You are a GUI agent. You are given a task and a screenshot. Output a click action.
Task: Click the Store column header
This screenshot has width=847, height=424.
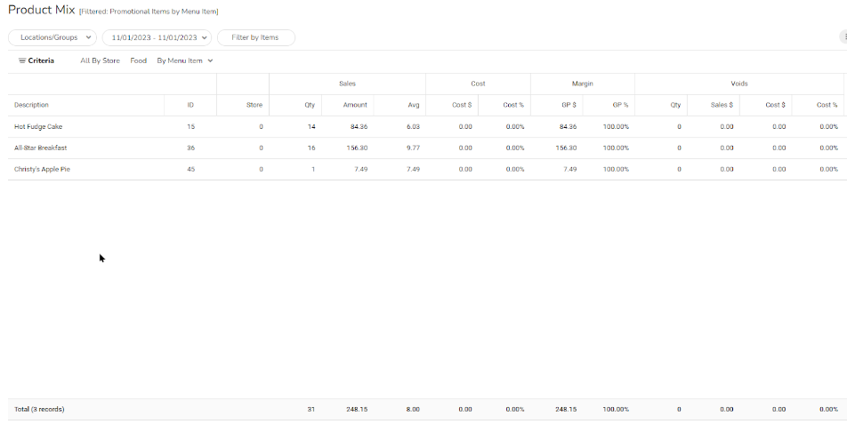coord(254,105)
